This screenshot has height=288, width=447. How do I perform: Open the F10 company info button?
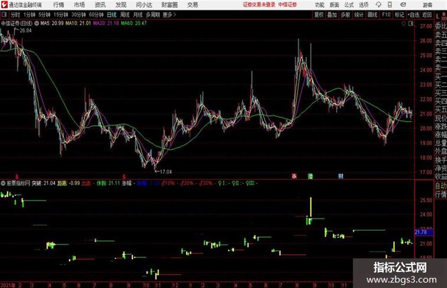(x=386, y=15)
